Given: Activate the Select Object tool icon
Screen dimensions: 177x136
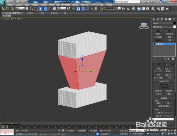Looking at the screenshot, I should (x=27, y=9).
